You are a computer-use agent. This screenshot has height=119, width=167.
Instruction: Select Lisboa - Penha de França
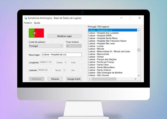pos(113,62)
